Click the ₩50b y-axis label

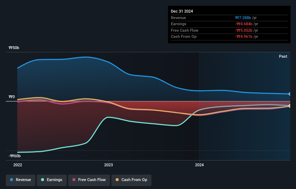click(14, 48)
